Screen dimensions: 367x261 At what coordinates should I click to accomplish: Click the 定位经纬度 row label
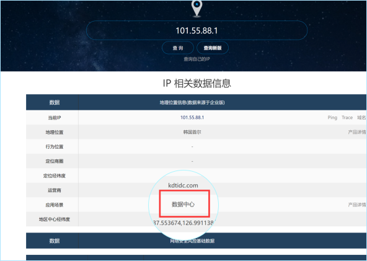[x=55, y=176]
